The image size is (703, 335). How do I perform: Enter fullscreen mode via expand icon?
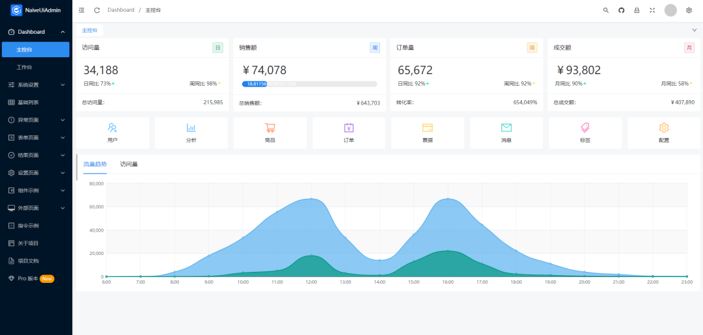[652, 10]
